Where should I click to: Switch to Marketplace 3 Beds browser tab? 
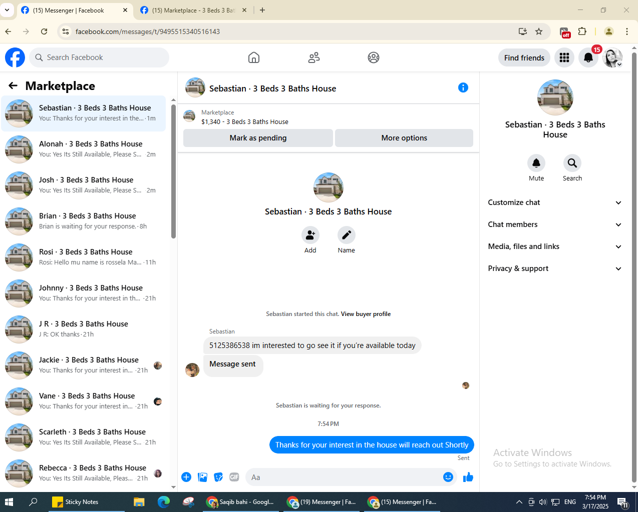coord(193,10)
